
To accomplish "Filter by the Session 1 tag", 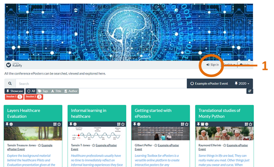I will pos(14,97).
